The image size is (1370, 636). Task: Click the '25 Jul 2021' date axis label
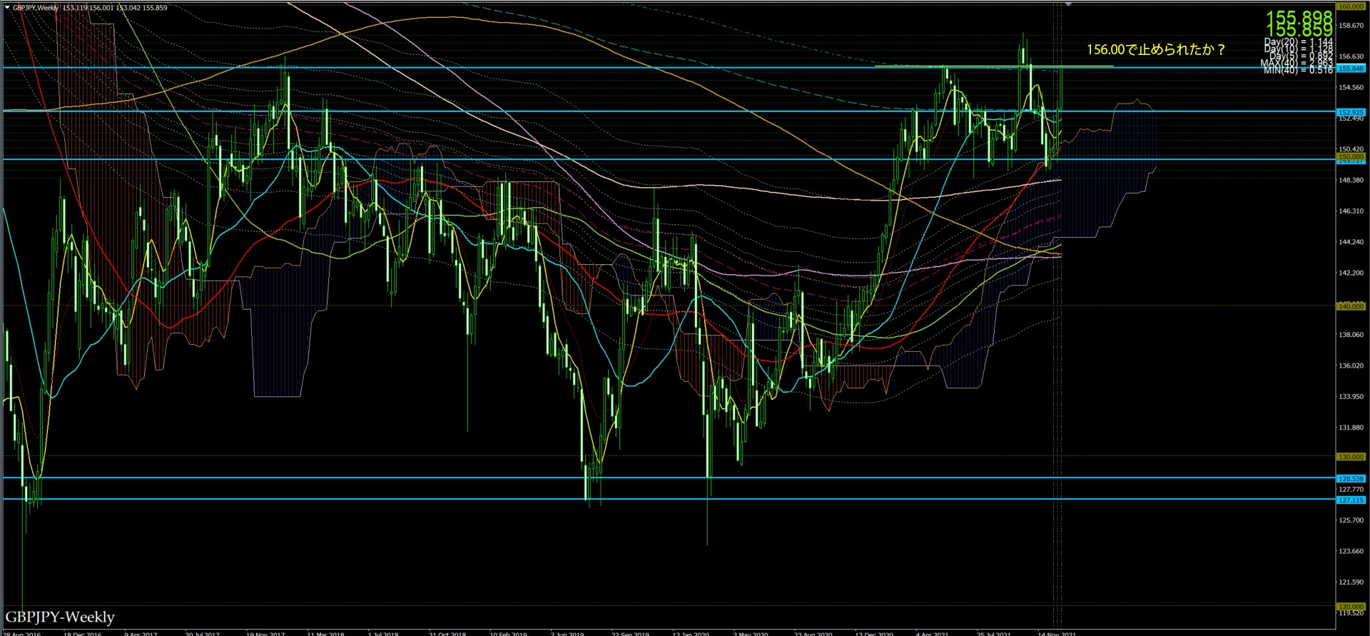(x=994, y=633)
